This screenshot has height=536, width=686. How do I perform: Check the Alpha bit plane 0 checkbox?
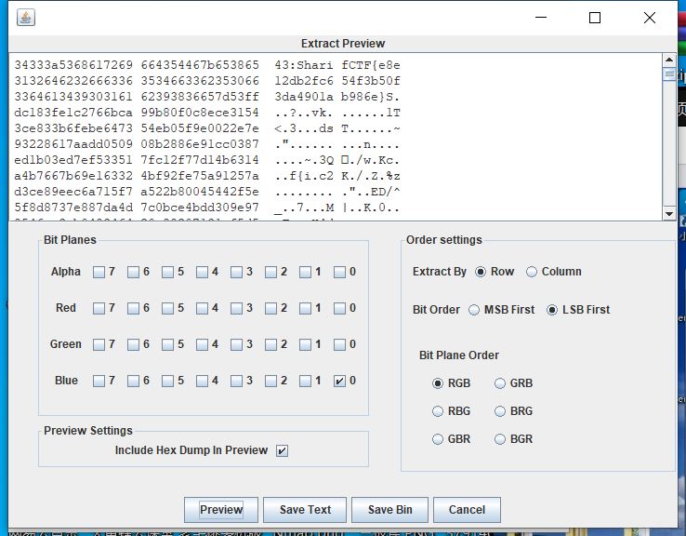[x=339, y=273]
